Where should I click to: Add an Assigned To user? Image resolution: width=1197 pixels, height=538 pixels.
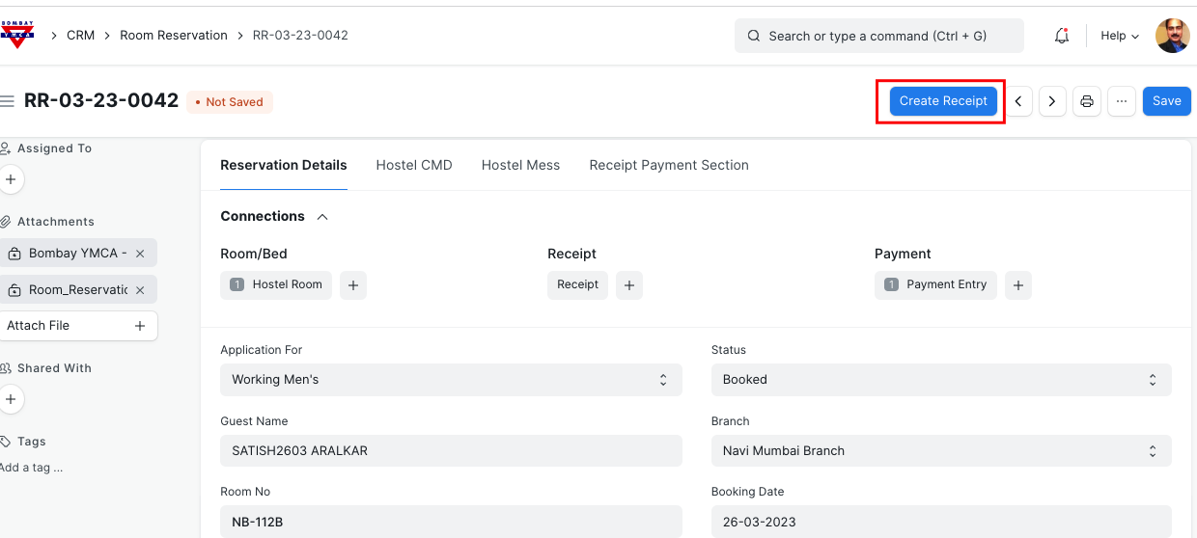click(10, 179)
